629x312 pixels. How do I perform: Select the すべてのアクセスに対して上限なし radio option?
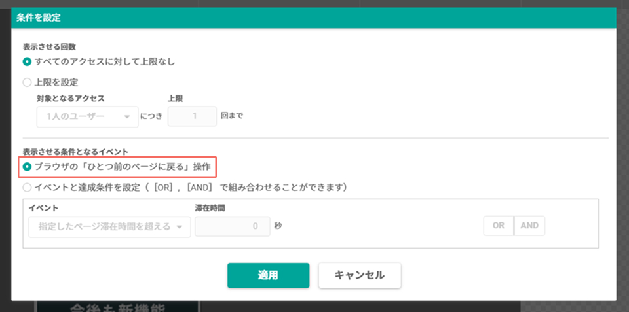coord(27,62)
